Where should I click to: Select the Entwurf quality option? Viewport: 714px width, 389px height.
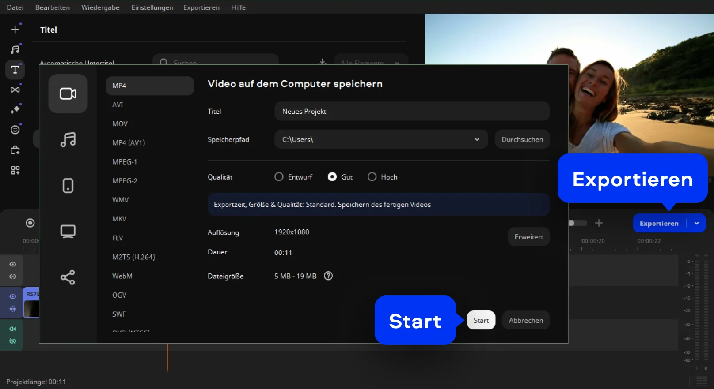[279, 177]
